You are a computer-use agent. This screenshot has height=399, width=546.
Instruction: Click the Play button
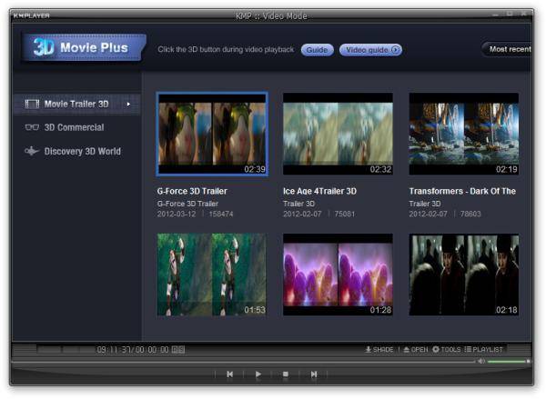click(x=258, y=374)
